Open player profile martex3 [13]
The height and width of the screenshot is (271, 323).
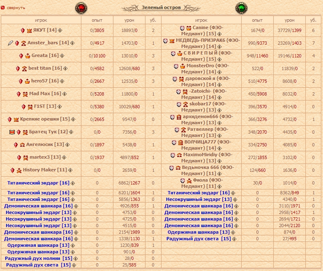[x=45, y=157]
